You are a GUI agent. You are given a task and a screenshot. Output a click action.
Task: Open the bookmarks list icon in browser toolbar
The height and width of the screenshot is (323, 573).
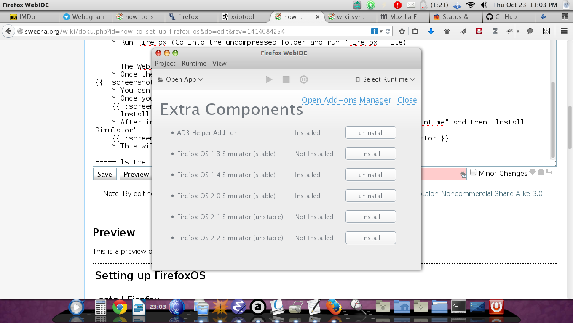pyautogui.click(x=415, y=31)
